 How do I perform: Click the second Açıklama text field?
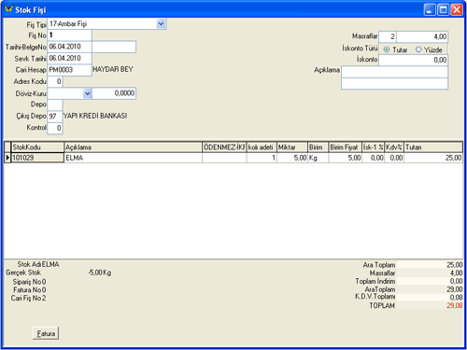click(x=394, y=83)
